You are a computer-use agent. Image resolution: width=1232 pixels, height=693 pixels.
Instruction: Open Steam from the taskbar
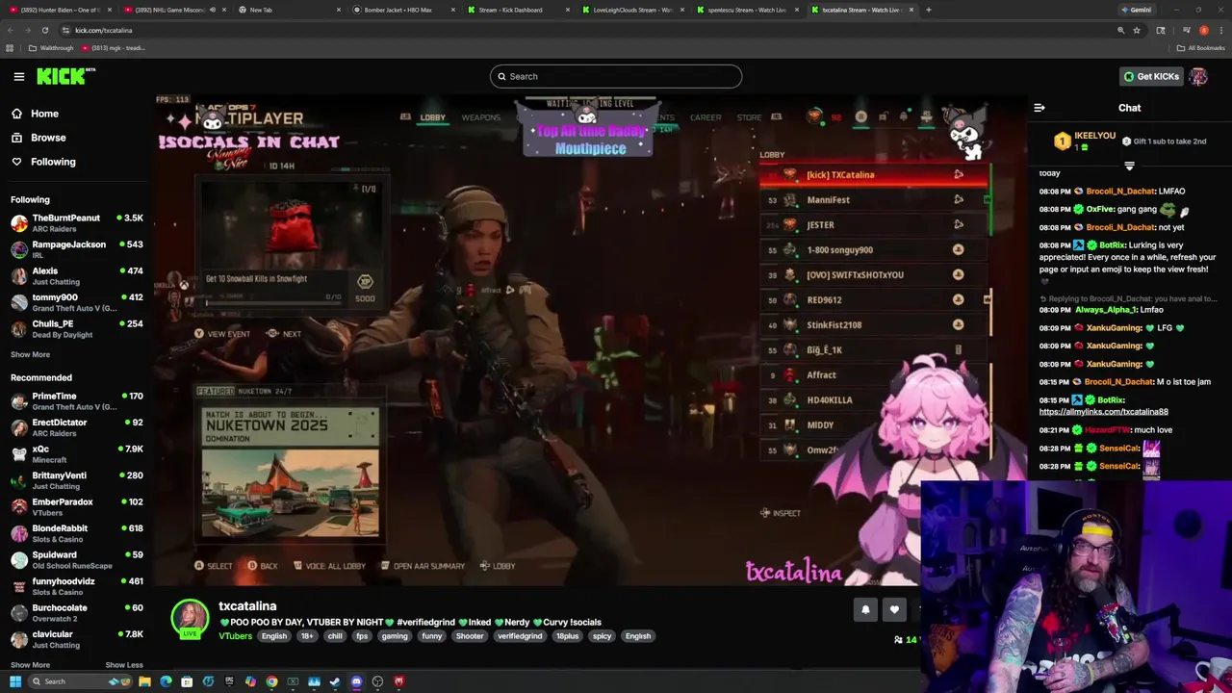[x=335, y=681]
